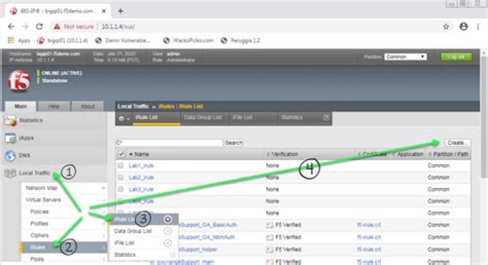The width and height of the screenshot is (488, 265).
Task: Check the Lab3_irule checkbox
Action: 121,189
